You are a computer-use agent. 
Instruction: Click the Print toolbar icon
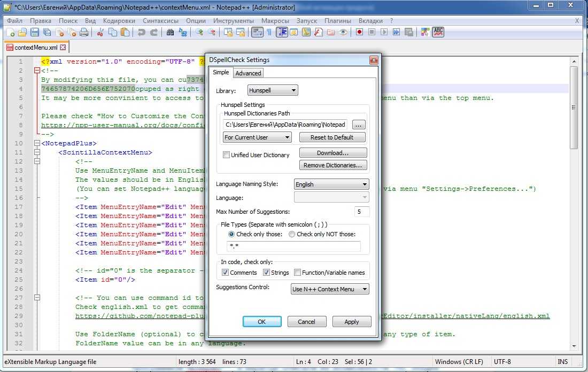click(x=84, y=33)
